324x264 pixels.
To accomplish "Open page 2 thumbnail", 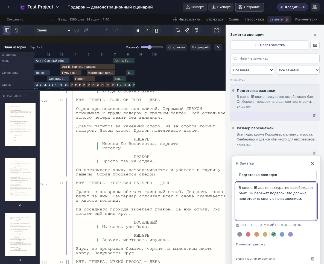I will click(20, 180).
